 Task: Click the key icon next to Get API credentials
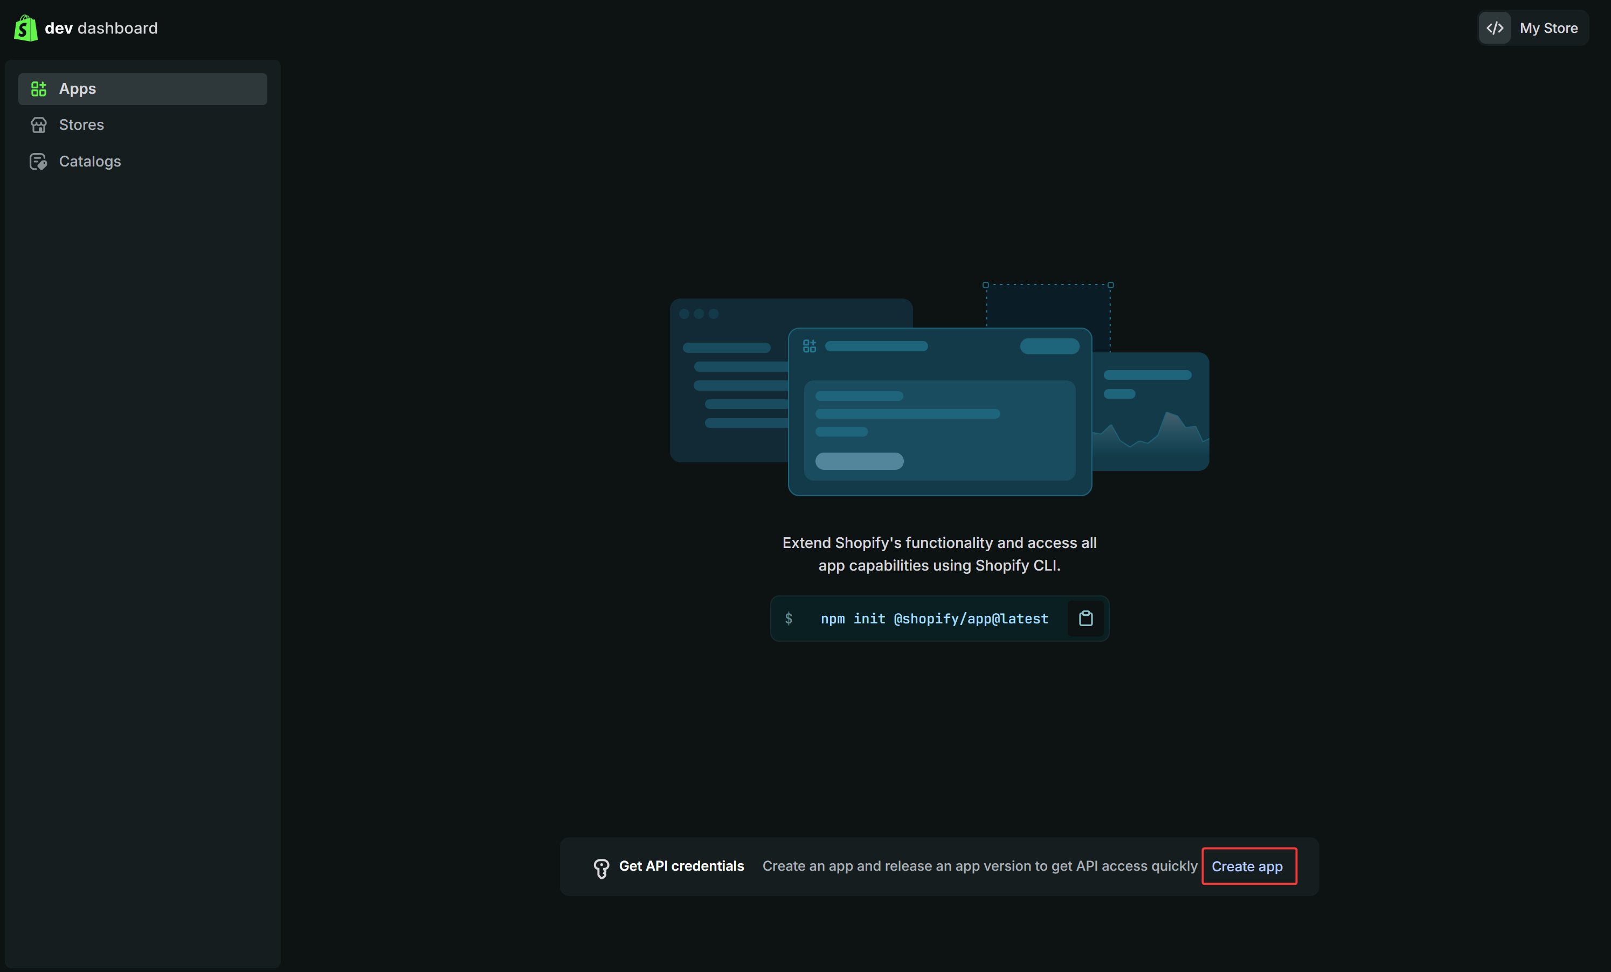click(601, 868)
